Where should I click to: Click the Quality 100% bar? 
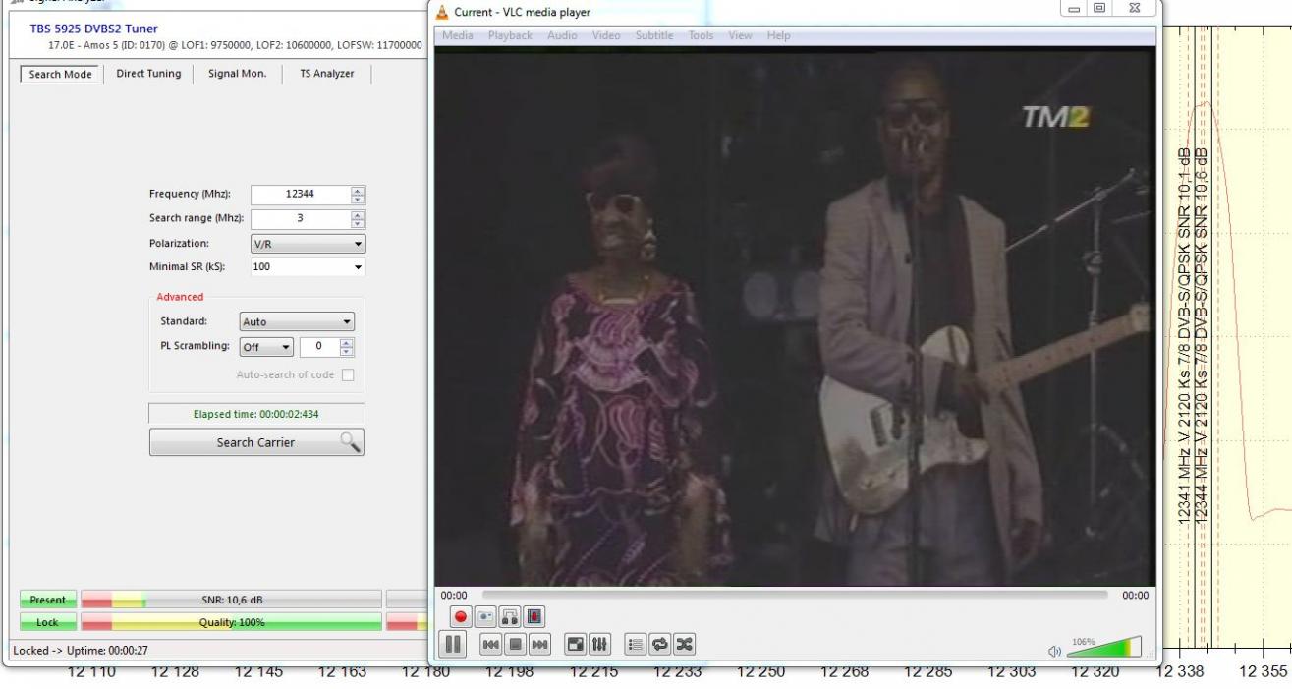point(231,622)
